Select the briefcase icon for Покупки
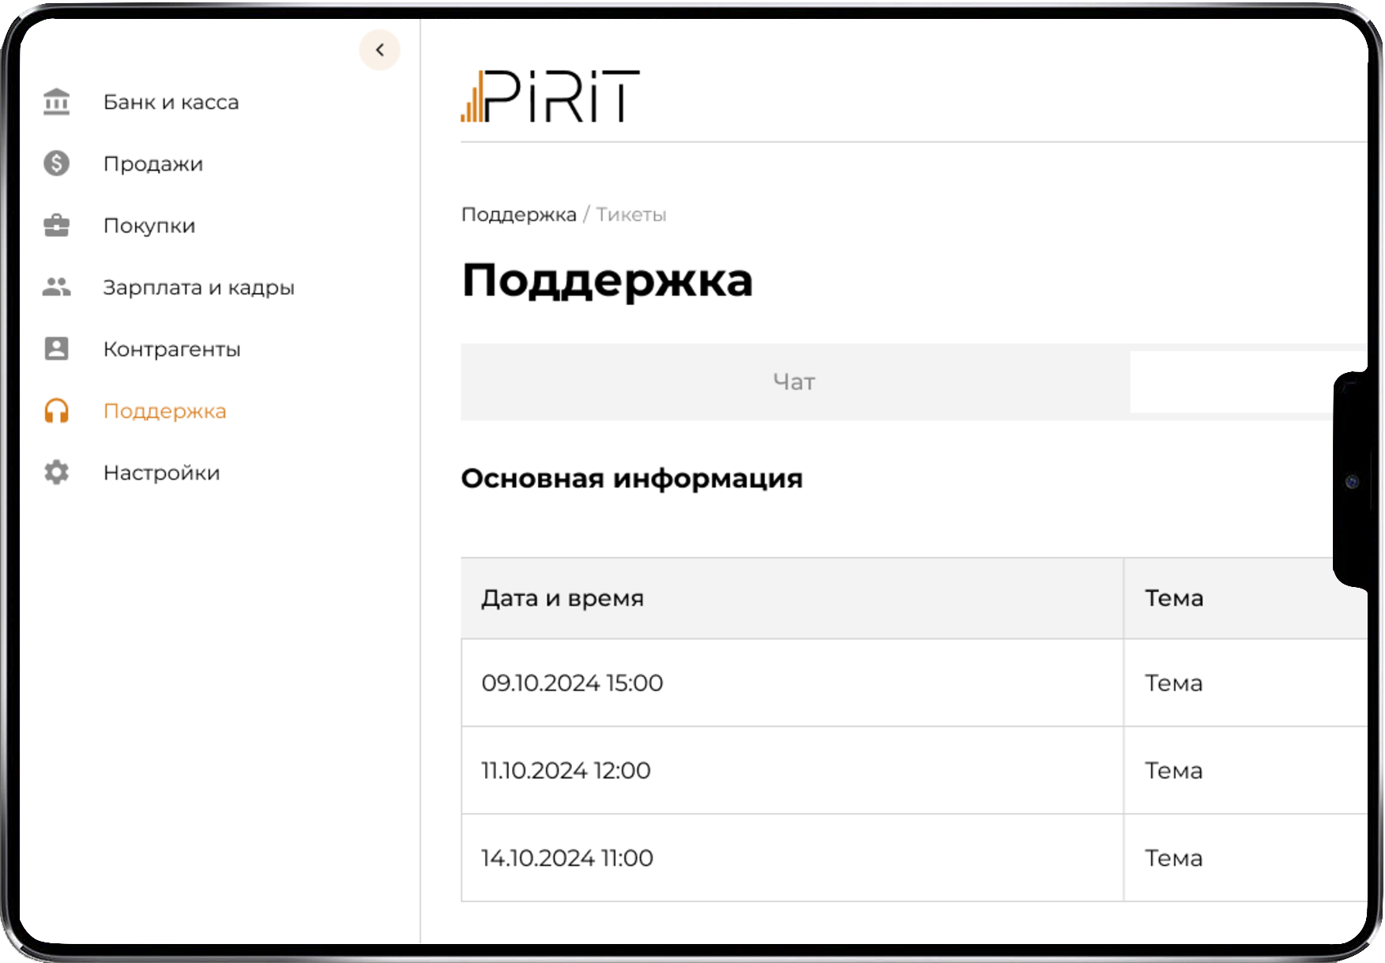 tap(55, 224)
